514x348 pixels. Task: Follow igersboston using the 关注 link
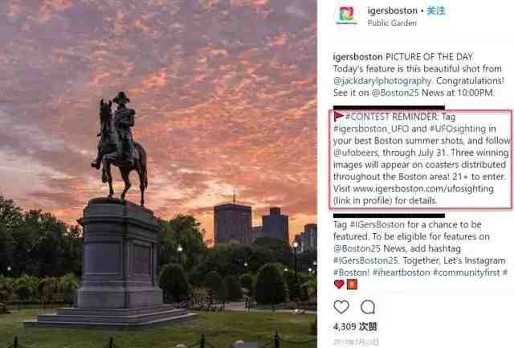tap(435, 10)
